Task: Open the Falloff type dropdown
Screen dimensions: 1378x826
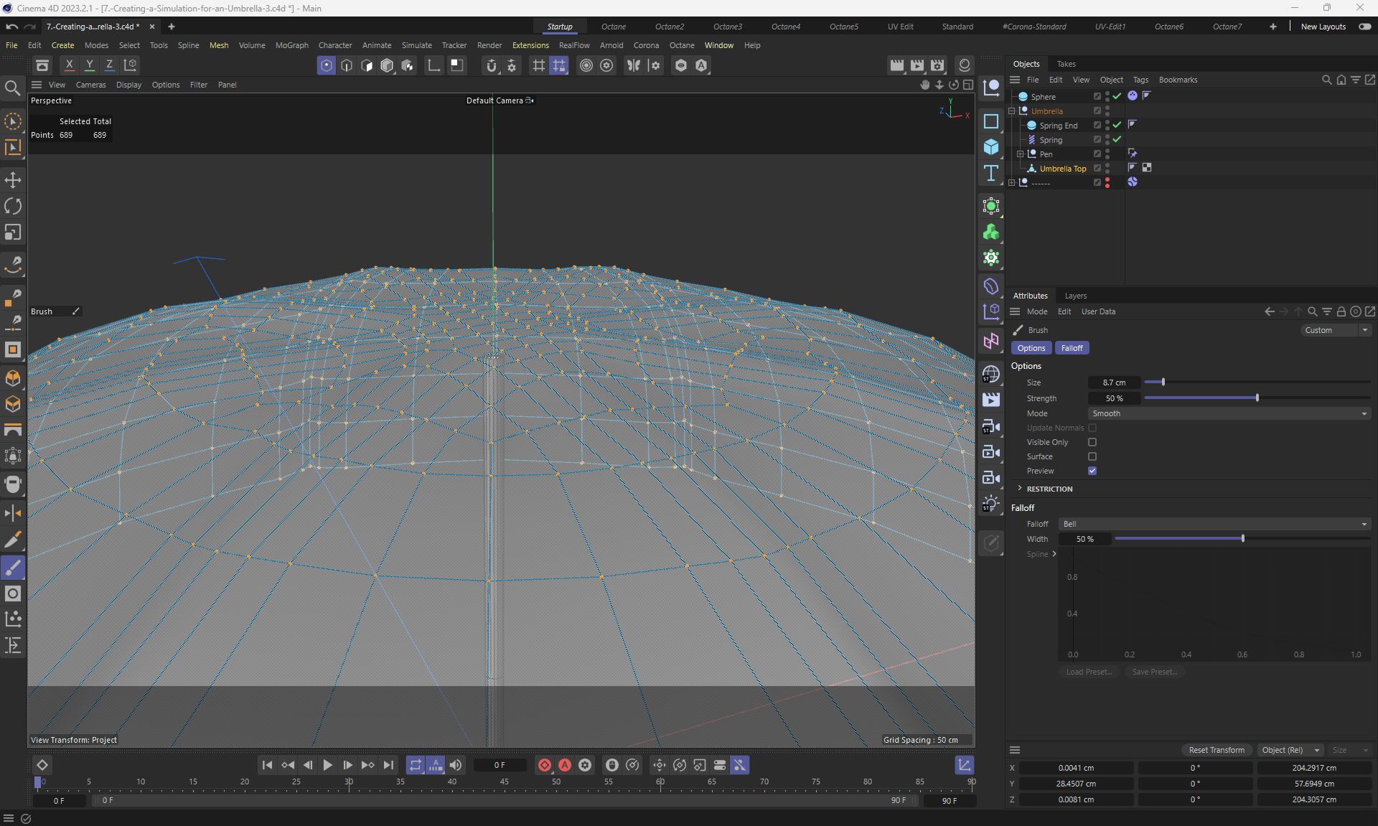Action: [1214, 524]
